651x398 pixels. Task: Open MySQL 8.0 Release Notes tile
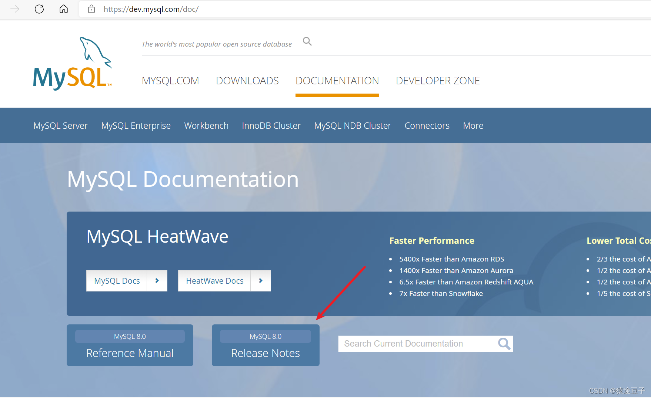(266, 345)
